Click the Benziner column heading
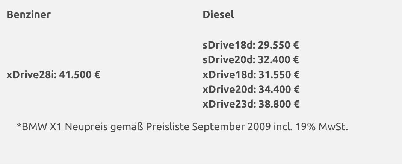Screen dimensions: 402x164 [x=29, y=15]
